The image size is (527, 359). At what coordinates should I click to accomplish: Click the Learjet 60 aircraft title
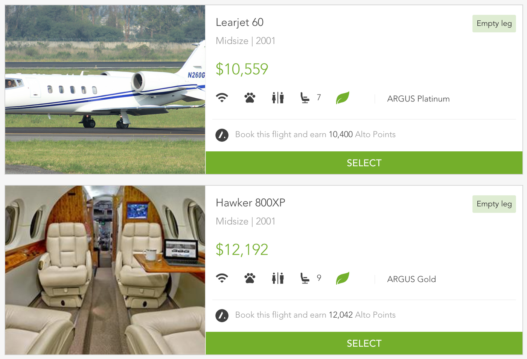pos(239,23)
